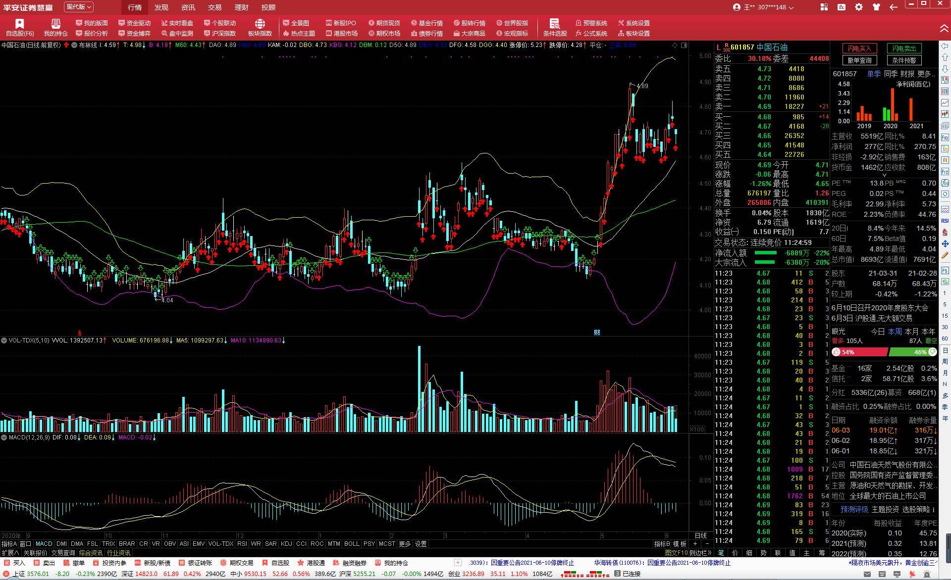The image size is (951, 580).
Task: Click 撤单查询 button
Action: (859, 60)
